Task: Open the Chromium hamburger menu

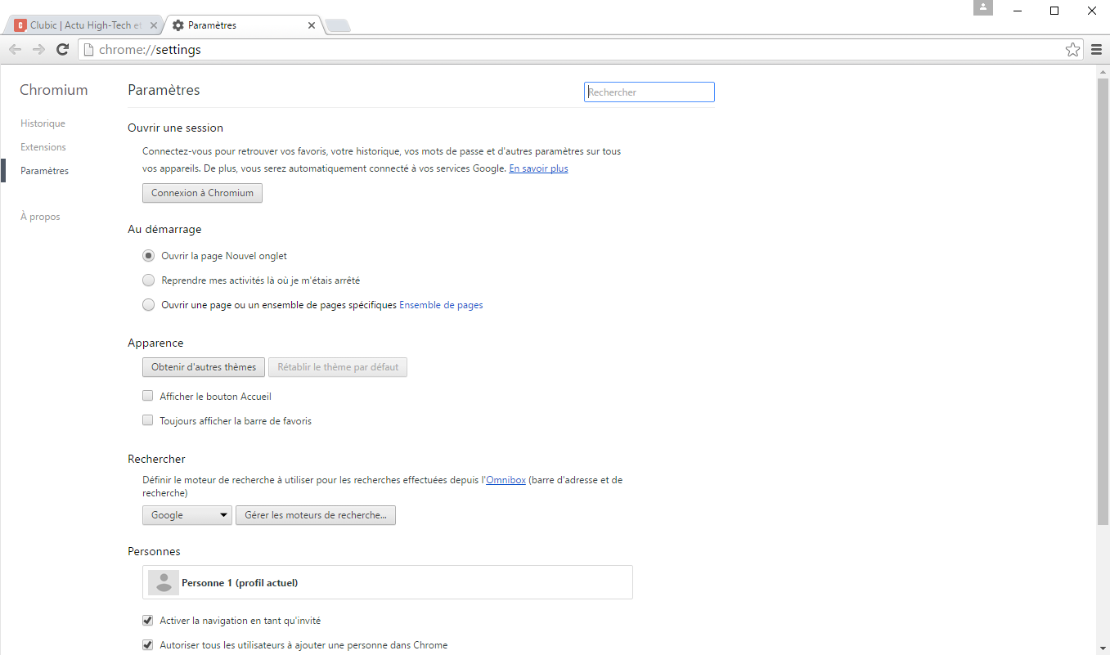Action: pyautogui.click(x=1096, y=49)
